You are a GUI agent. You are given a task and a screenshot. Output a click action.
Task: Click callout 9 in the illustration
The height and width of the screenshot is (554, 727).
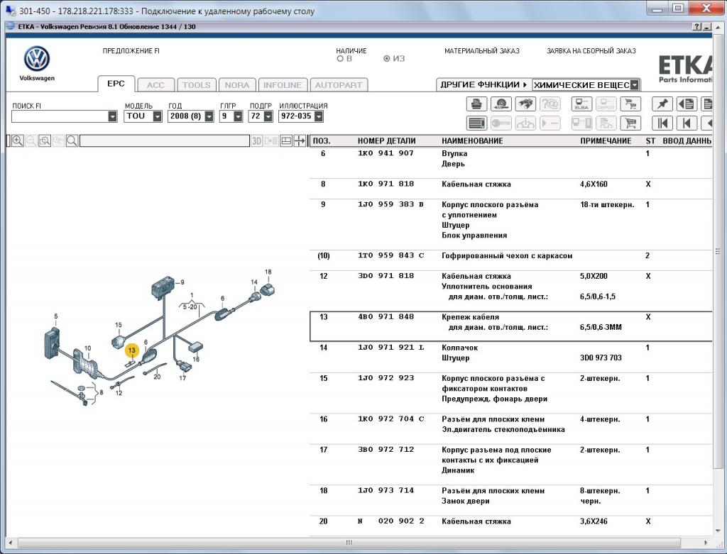pos(182,282)
